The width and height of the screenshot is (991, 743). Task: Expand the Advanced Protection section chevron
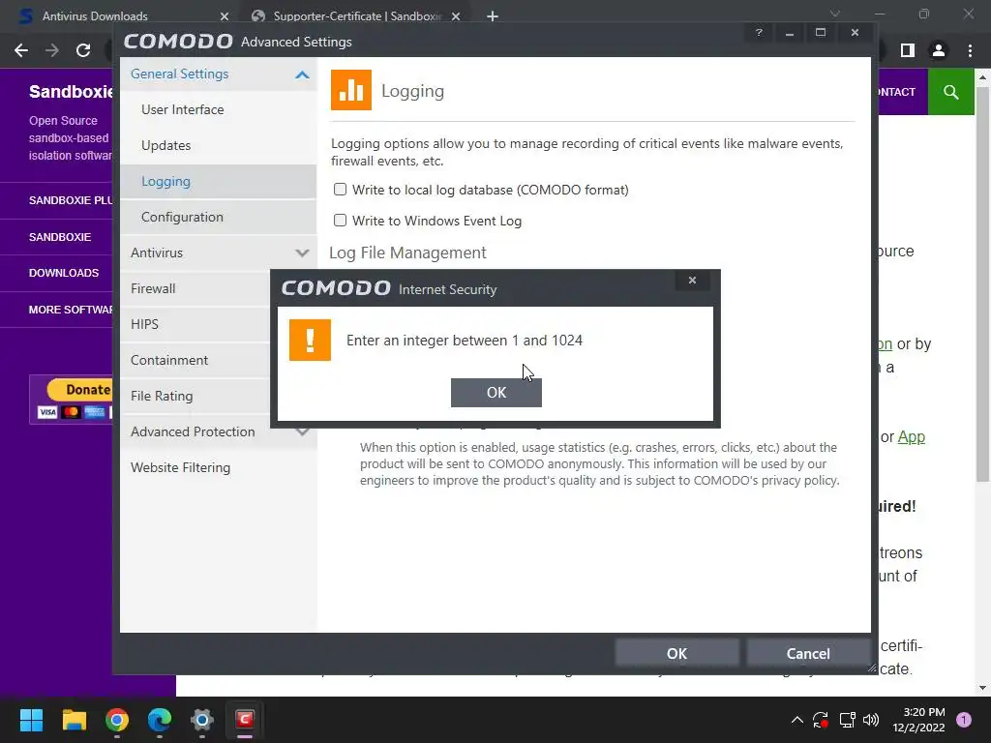pos(302,432)
